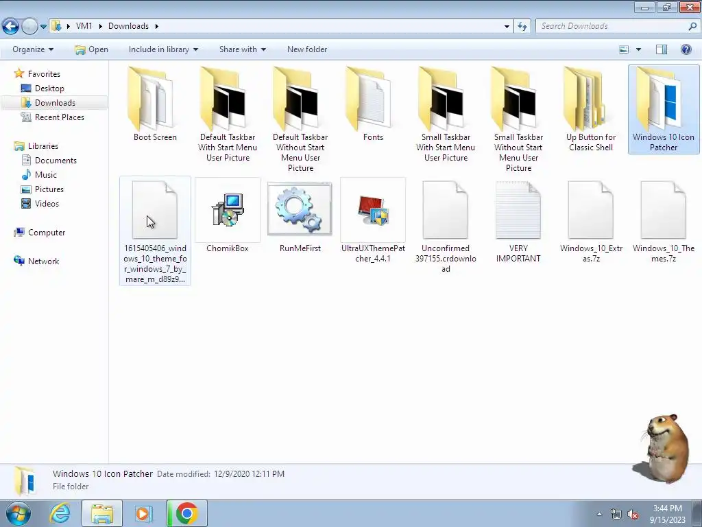This screenshot has height=527, width=702.
Task: Open the Share with dropdown
Action: pyautogui.click(x=243, y=49)
